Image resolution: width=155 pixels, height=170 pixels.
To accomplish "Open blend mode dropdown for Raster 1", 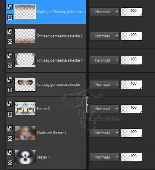I will tap(105, 157).
